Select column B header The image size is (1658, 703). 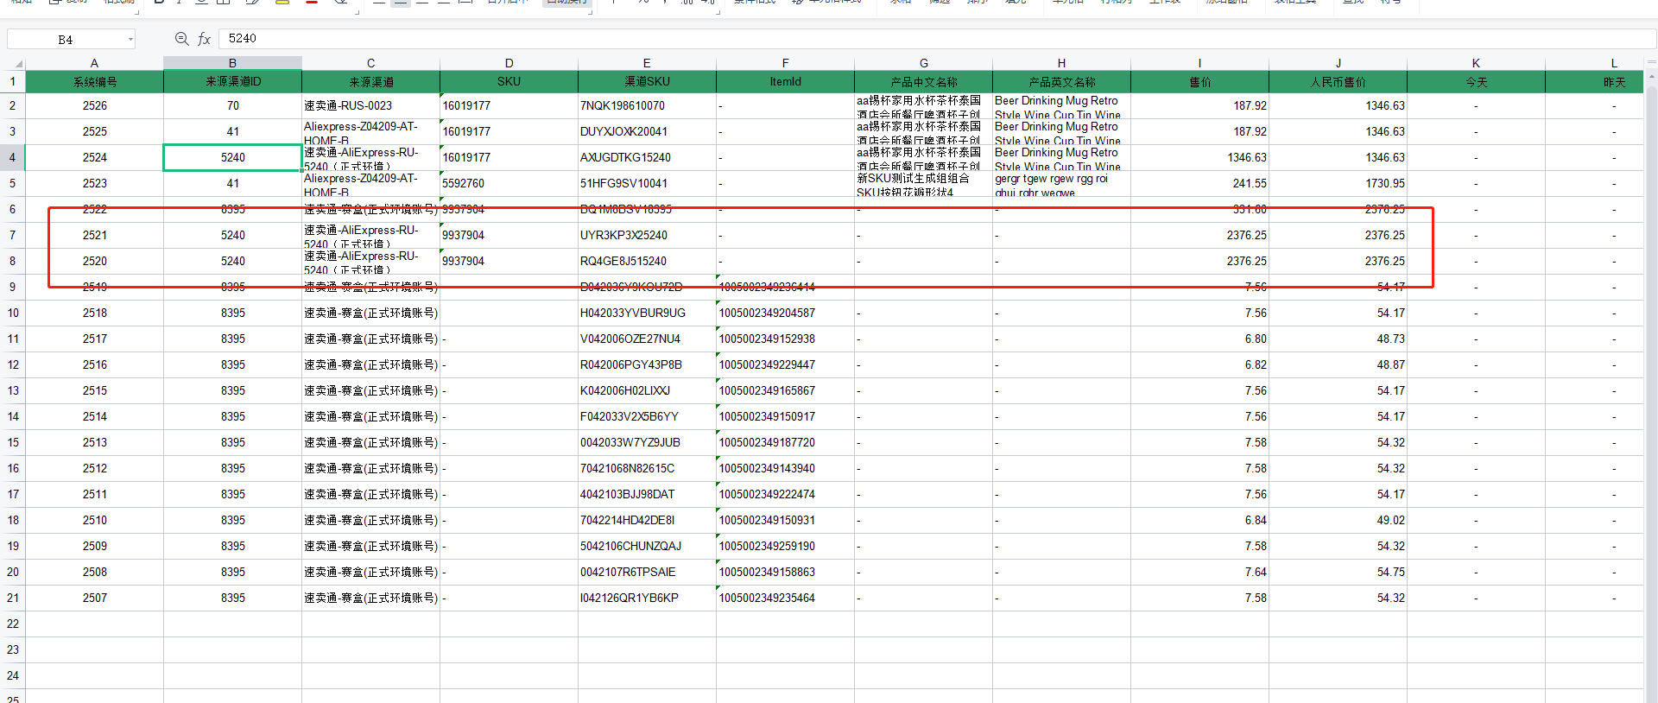[x=232, y=63]
